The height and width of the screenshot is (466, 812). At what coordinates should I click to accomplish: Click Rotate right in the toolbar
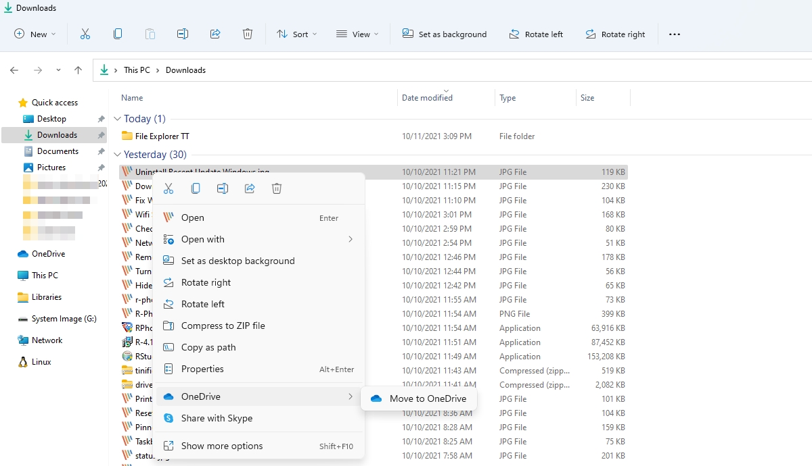(x=615, y=34)
